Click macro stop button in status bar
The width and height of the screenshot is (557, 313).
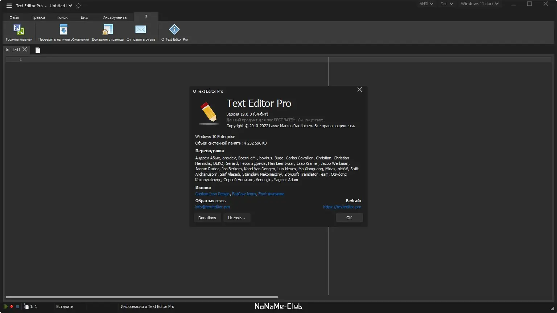tap(17, 306)
